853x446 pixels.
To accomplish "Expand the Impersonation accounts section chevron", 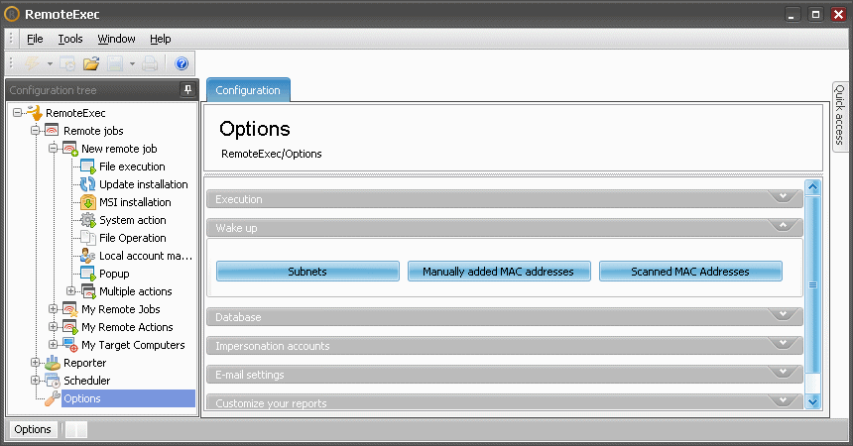I will [x=783, y=343].
